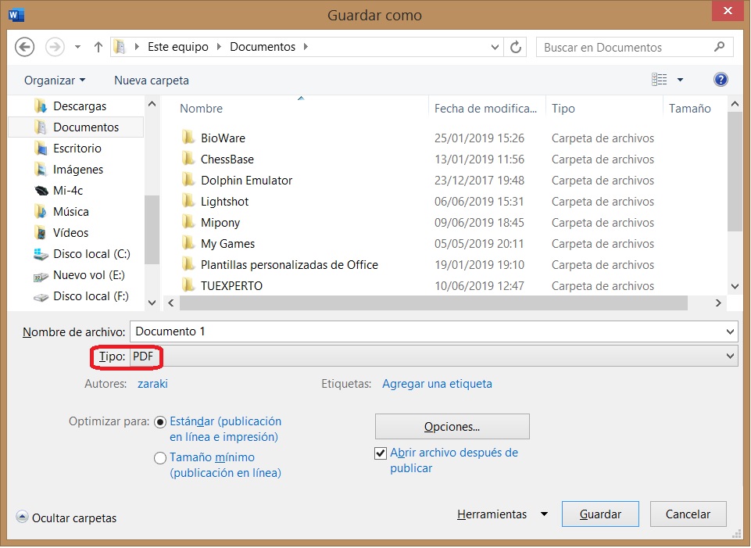Click the Opciones... button
The width and height of the screenshot is (751, 548).
452,427
